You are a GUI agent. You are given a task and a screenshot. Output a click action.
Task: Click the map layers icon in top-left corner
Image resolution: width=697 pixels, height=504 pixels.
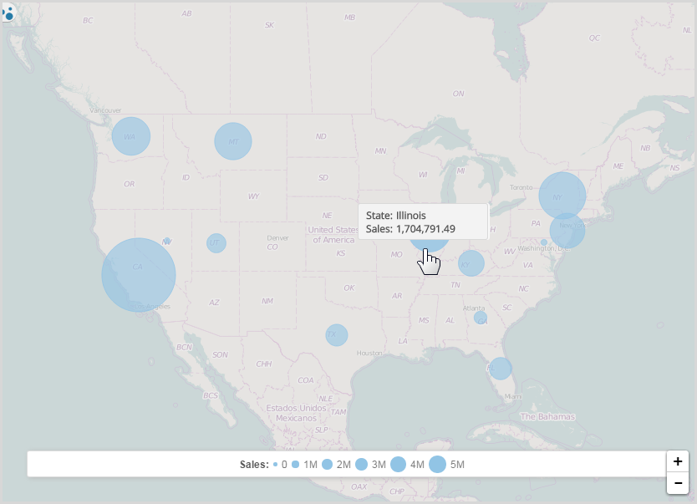[9, 13]
